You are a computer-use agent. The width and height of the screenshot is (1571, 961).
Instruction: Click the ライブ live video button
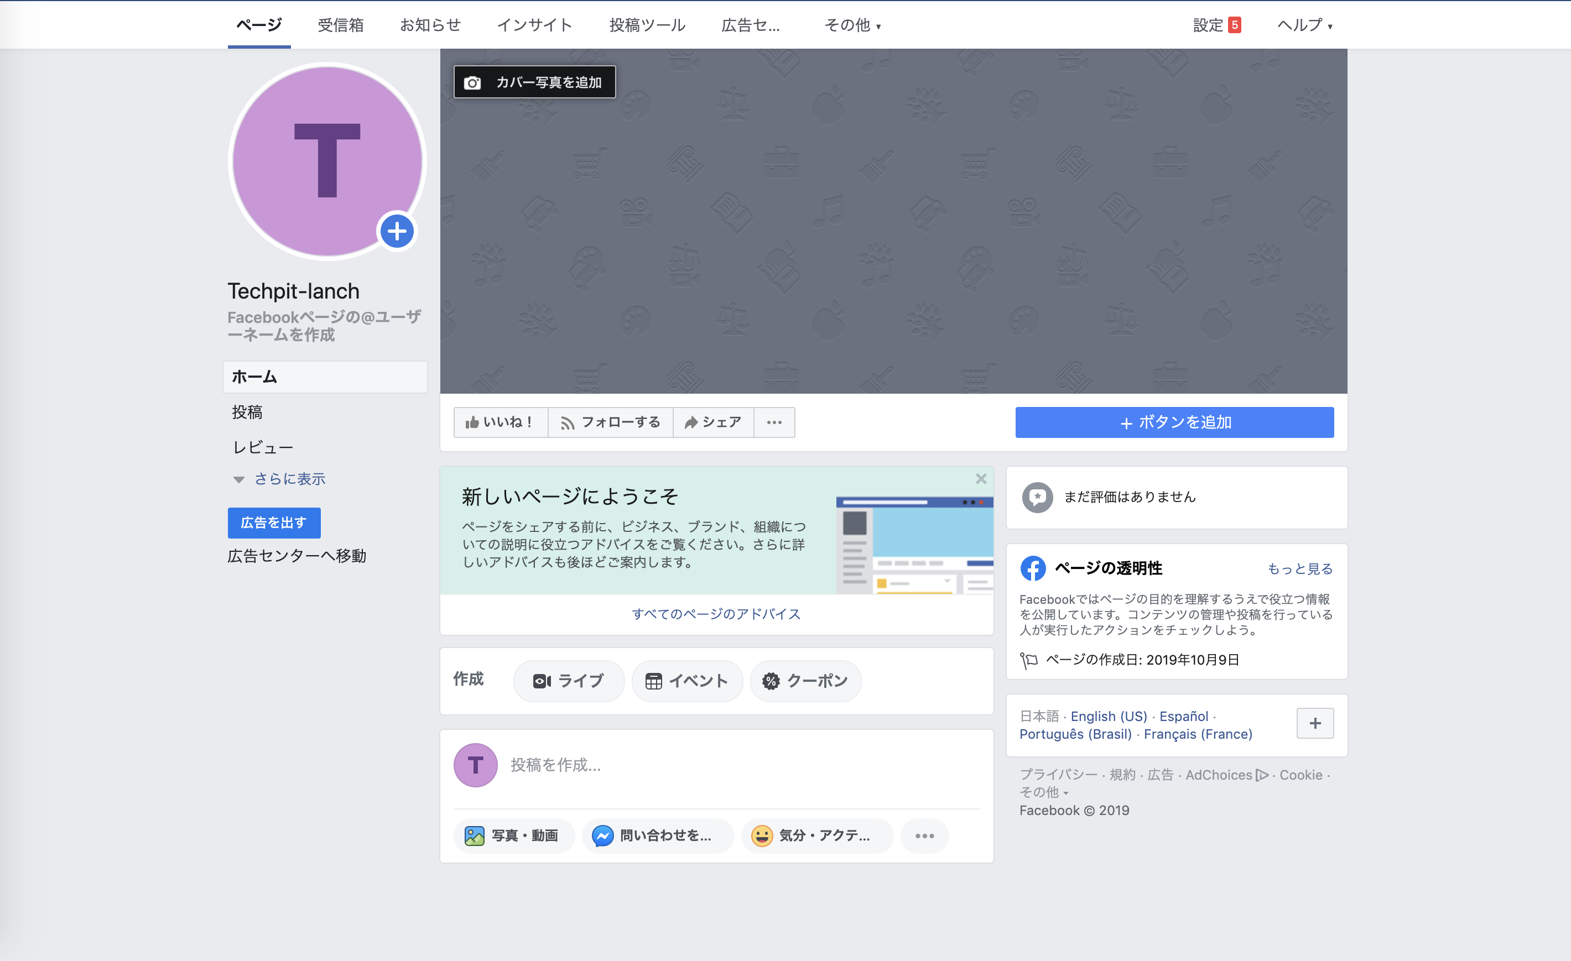click(x=568, y=681)
